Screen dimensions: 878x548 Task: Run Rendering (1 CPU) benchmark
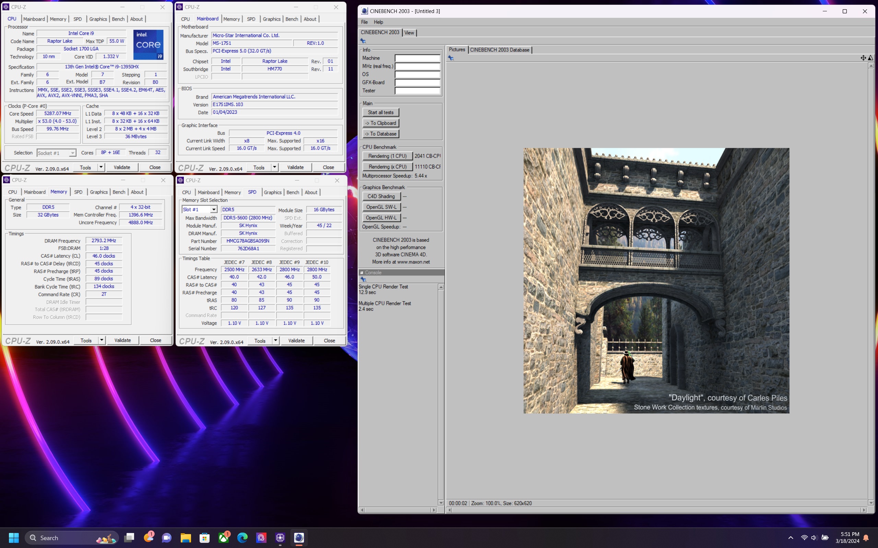pos(387,156)
